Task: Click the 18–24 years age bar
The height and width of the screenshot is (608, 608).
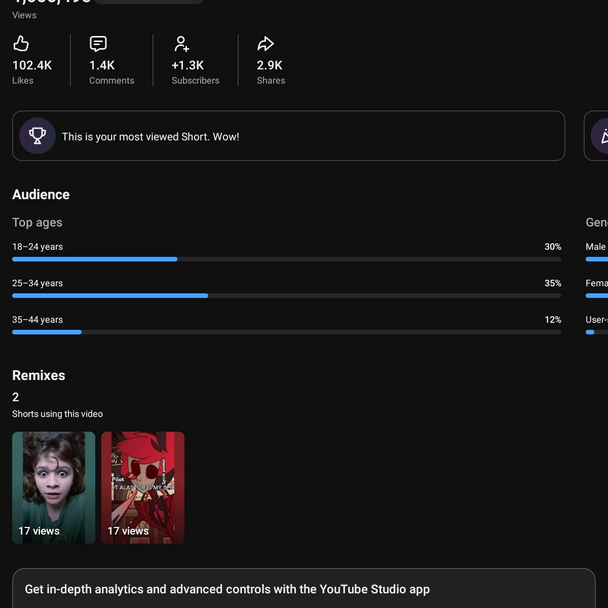Action: pos(287,259)
